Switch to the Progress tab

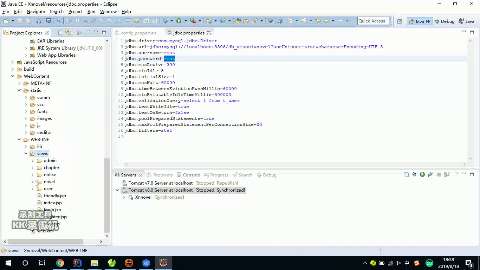click(x=216, y=175)
